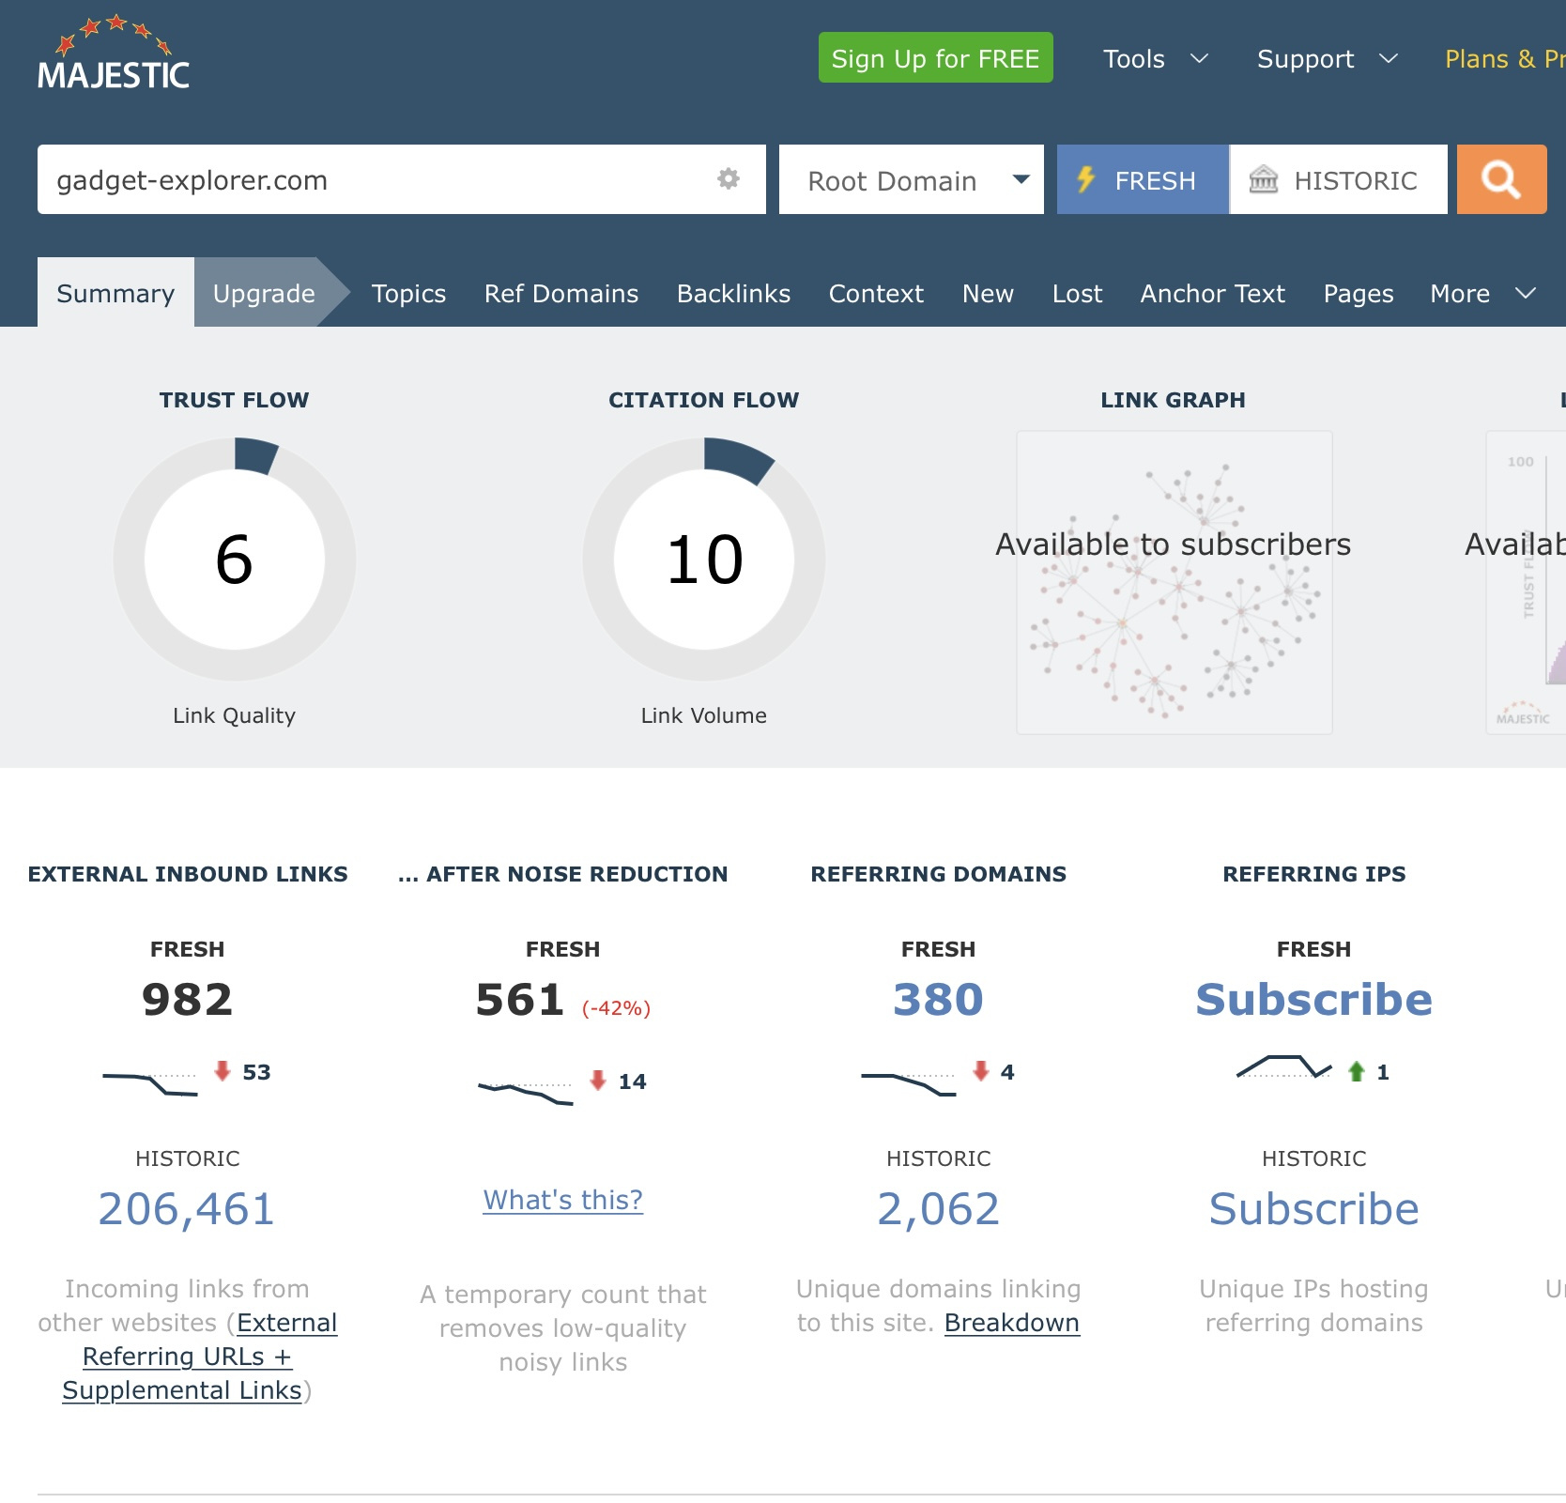Click External Inbound Links sparkline chart
Screen dimensions: 1566x1503
[150, 1084]
